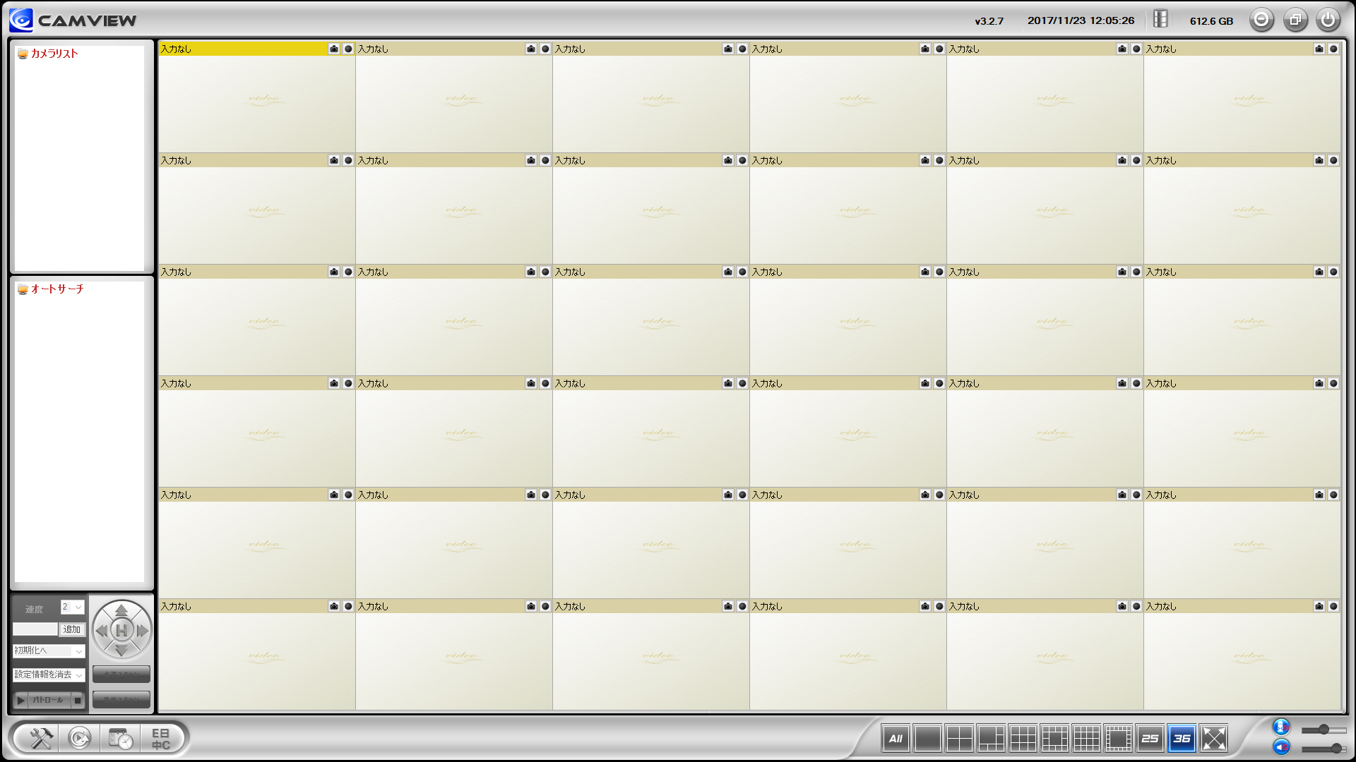Select the 9-channel grid layout
Viewport: 1356px width, 762px height.
click(x=1023, y=738)
